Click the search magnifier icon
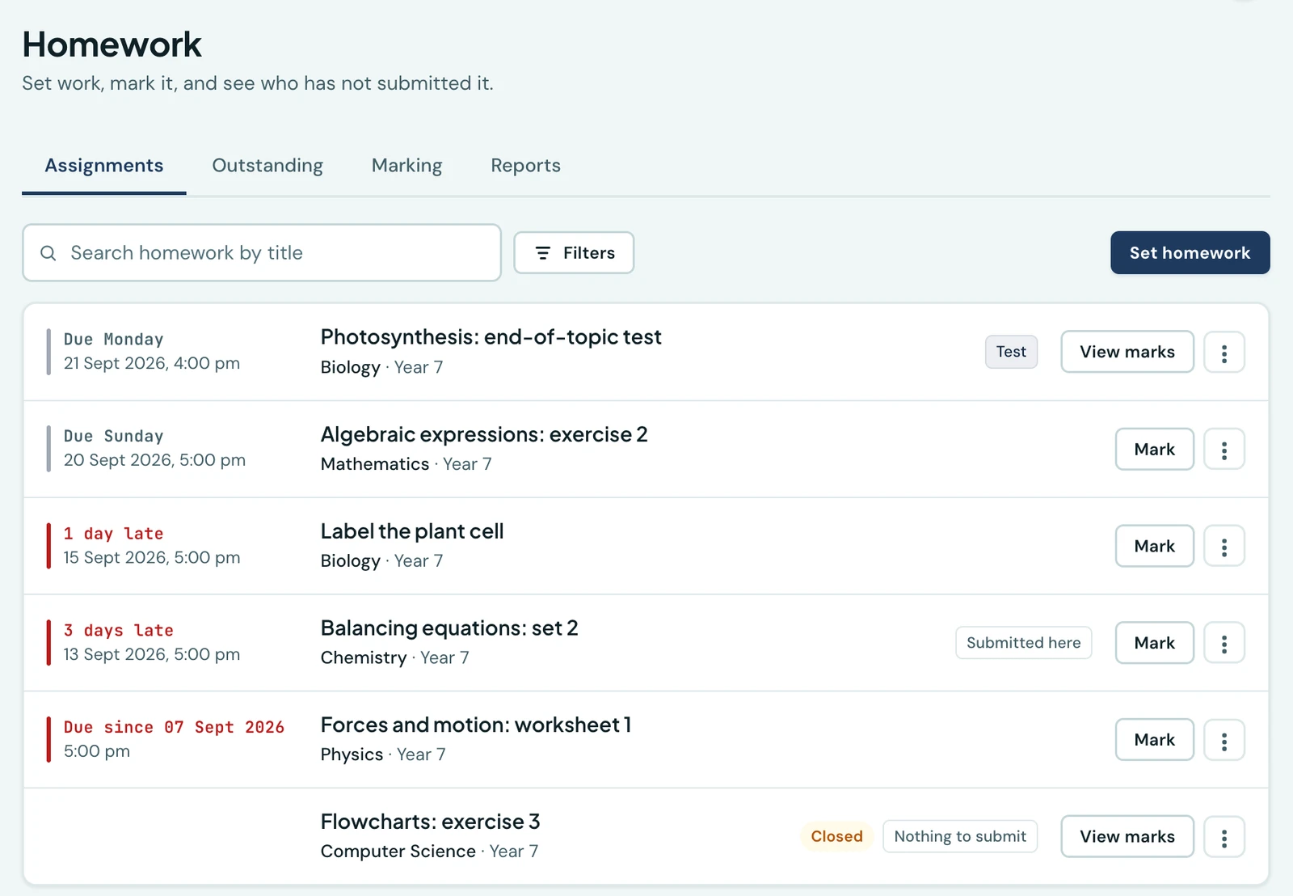Image resolution: width=1293 pixels, height=896 pixels. click(x=48, y=253)
